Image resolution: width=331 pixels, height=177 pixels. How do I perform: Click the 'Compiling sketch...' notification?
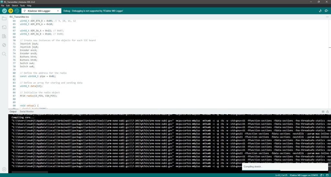coord(285,167)
